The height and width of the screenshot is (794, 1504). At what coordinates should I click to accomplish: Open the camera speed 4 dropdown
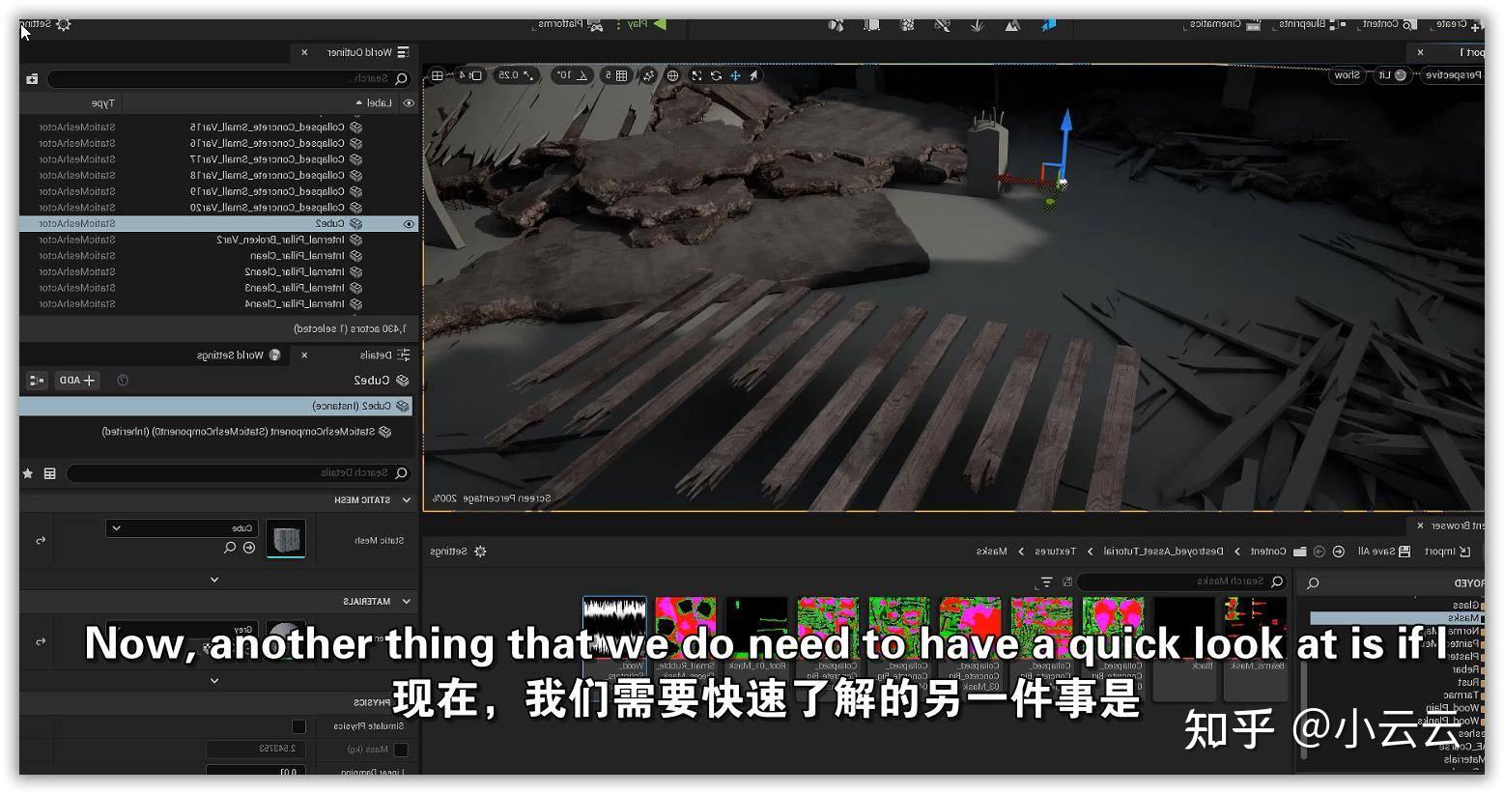coord(468,75)
